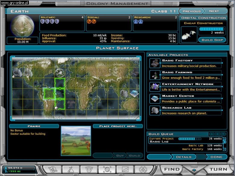Click the blue diamond between Find and Turn
235x176 pixels.
(x=194, y=170)
